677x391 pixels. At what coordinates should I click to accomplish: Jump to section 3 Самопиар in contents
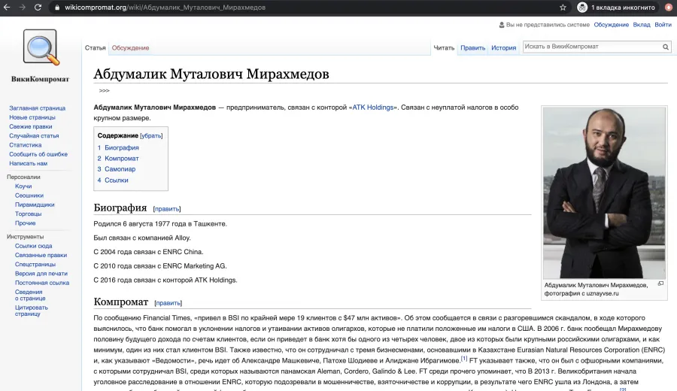pos(116,169)
